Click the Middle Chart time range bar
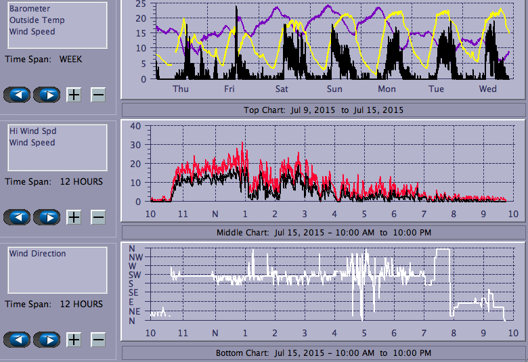Image resolution: width=528 pixels, height=362 pixels. click(x=323, y=233)
